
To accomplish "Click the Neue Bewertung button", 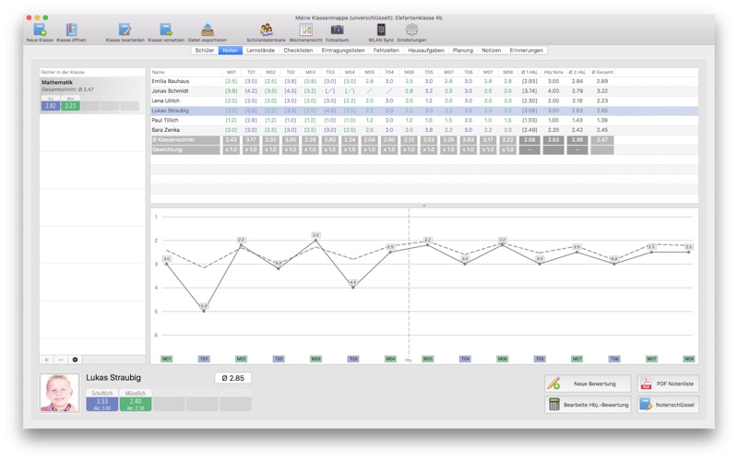I will [588, 384].
